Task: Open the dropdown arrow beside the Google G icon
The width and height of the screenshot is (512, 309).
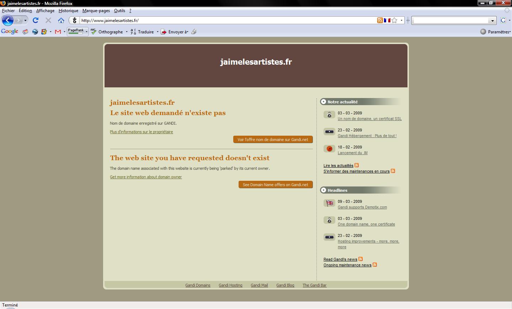Action: [x=509, y=21]
